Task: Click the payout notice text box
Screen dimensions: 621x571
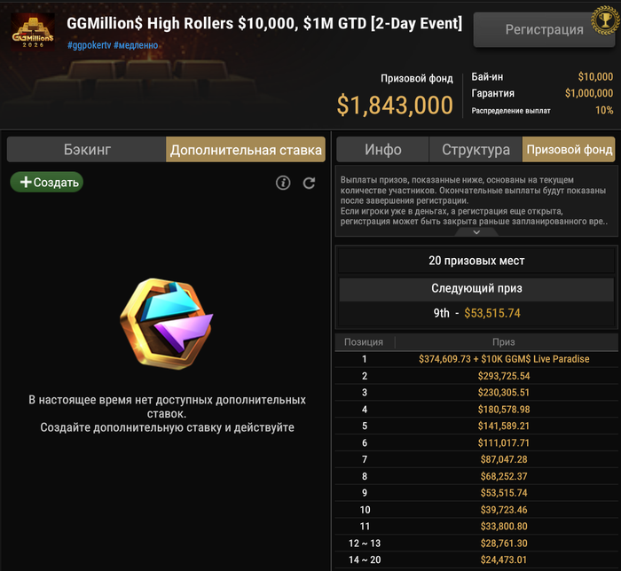Action: point(476,201)
